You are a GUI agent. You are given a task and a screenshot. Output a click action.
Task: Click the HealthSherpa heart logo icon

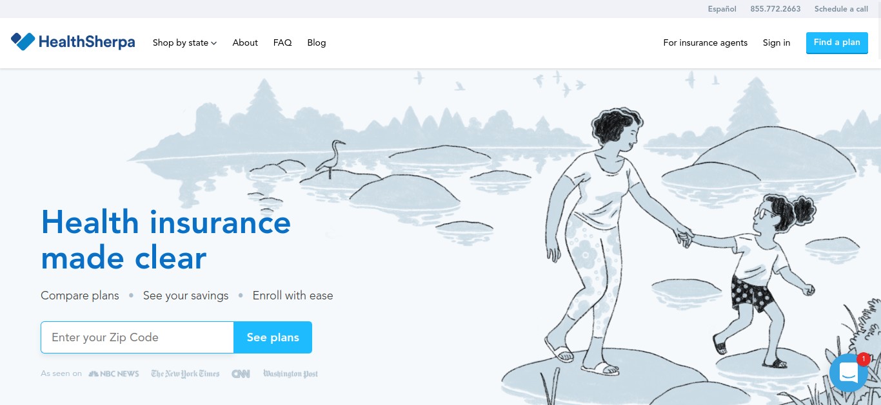[x=23, y=42]
